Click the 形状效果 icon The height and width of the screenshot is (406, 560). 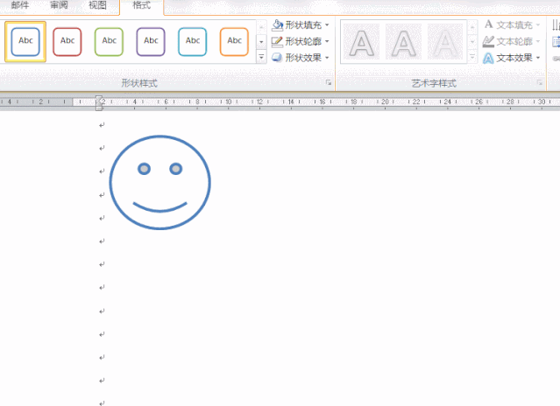click(277, 58)
